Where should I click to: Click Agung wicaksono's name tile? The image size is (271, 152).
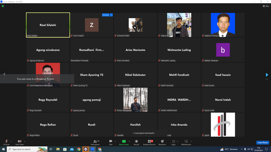pos(48,50)
